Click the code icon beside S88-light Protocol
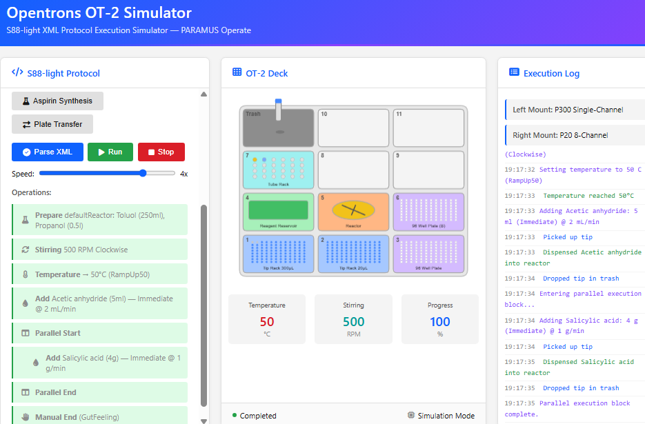Image resolution: width=645 pixels, height=424 pixels. [x=18, y=73]
